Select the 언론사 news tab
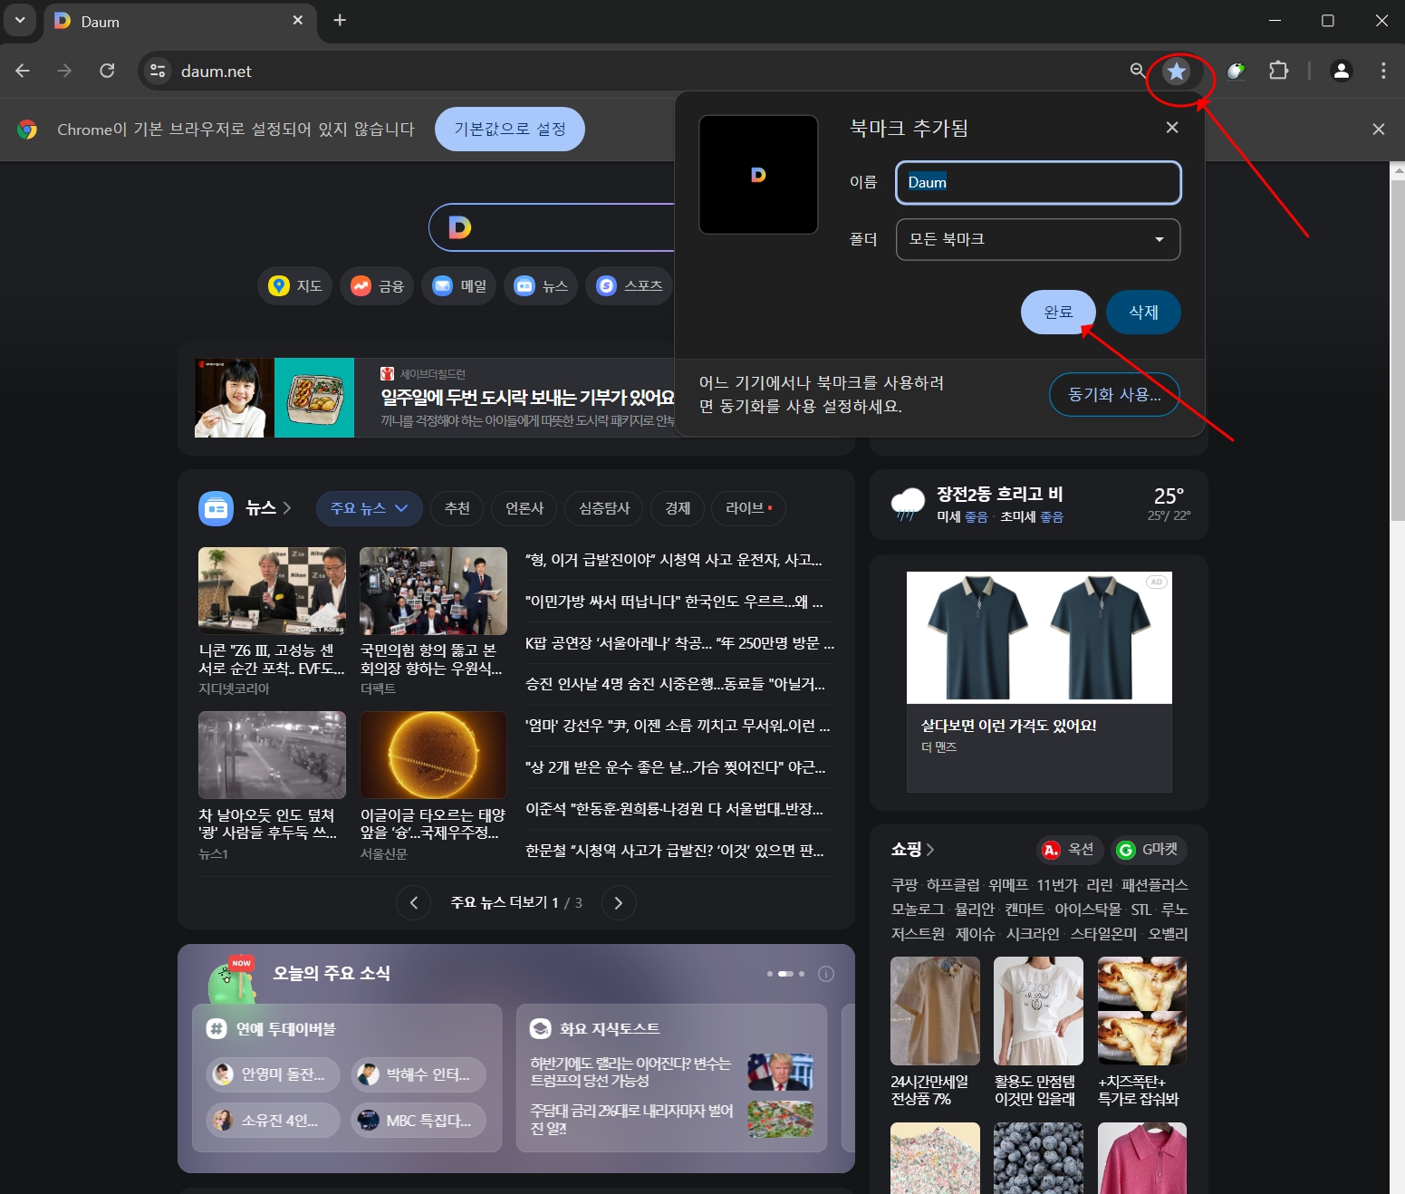Viewport: 1405px width, 1194px height. [x=524, y=508]
